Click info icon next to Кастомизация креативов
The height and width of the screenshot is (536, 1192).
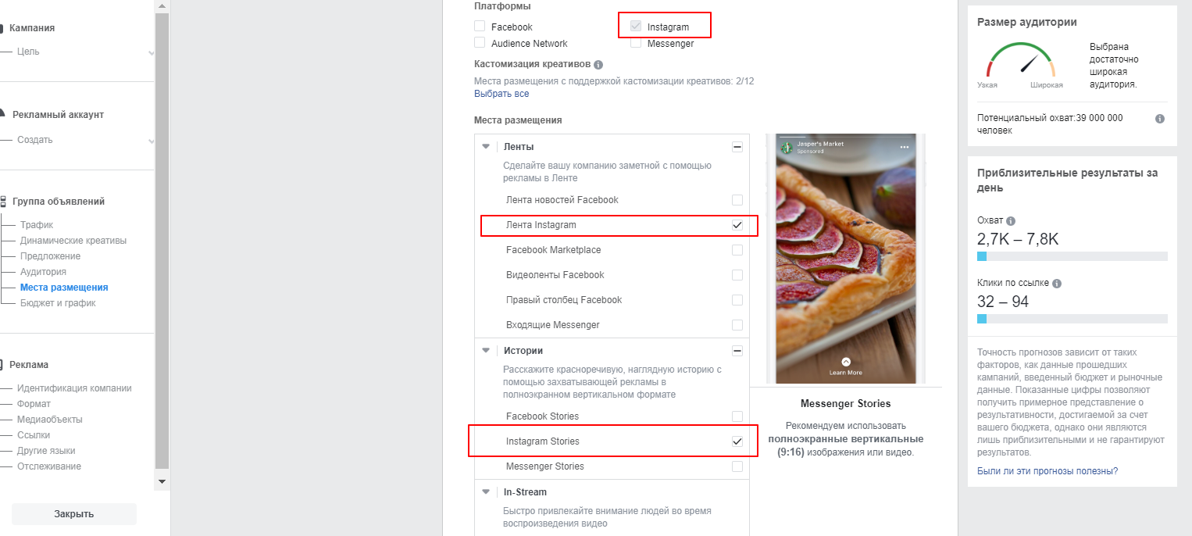[x=598, y=65]
